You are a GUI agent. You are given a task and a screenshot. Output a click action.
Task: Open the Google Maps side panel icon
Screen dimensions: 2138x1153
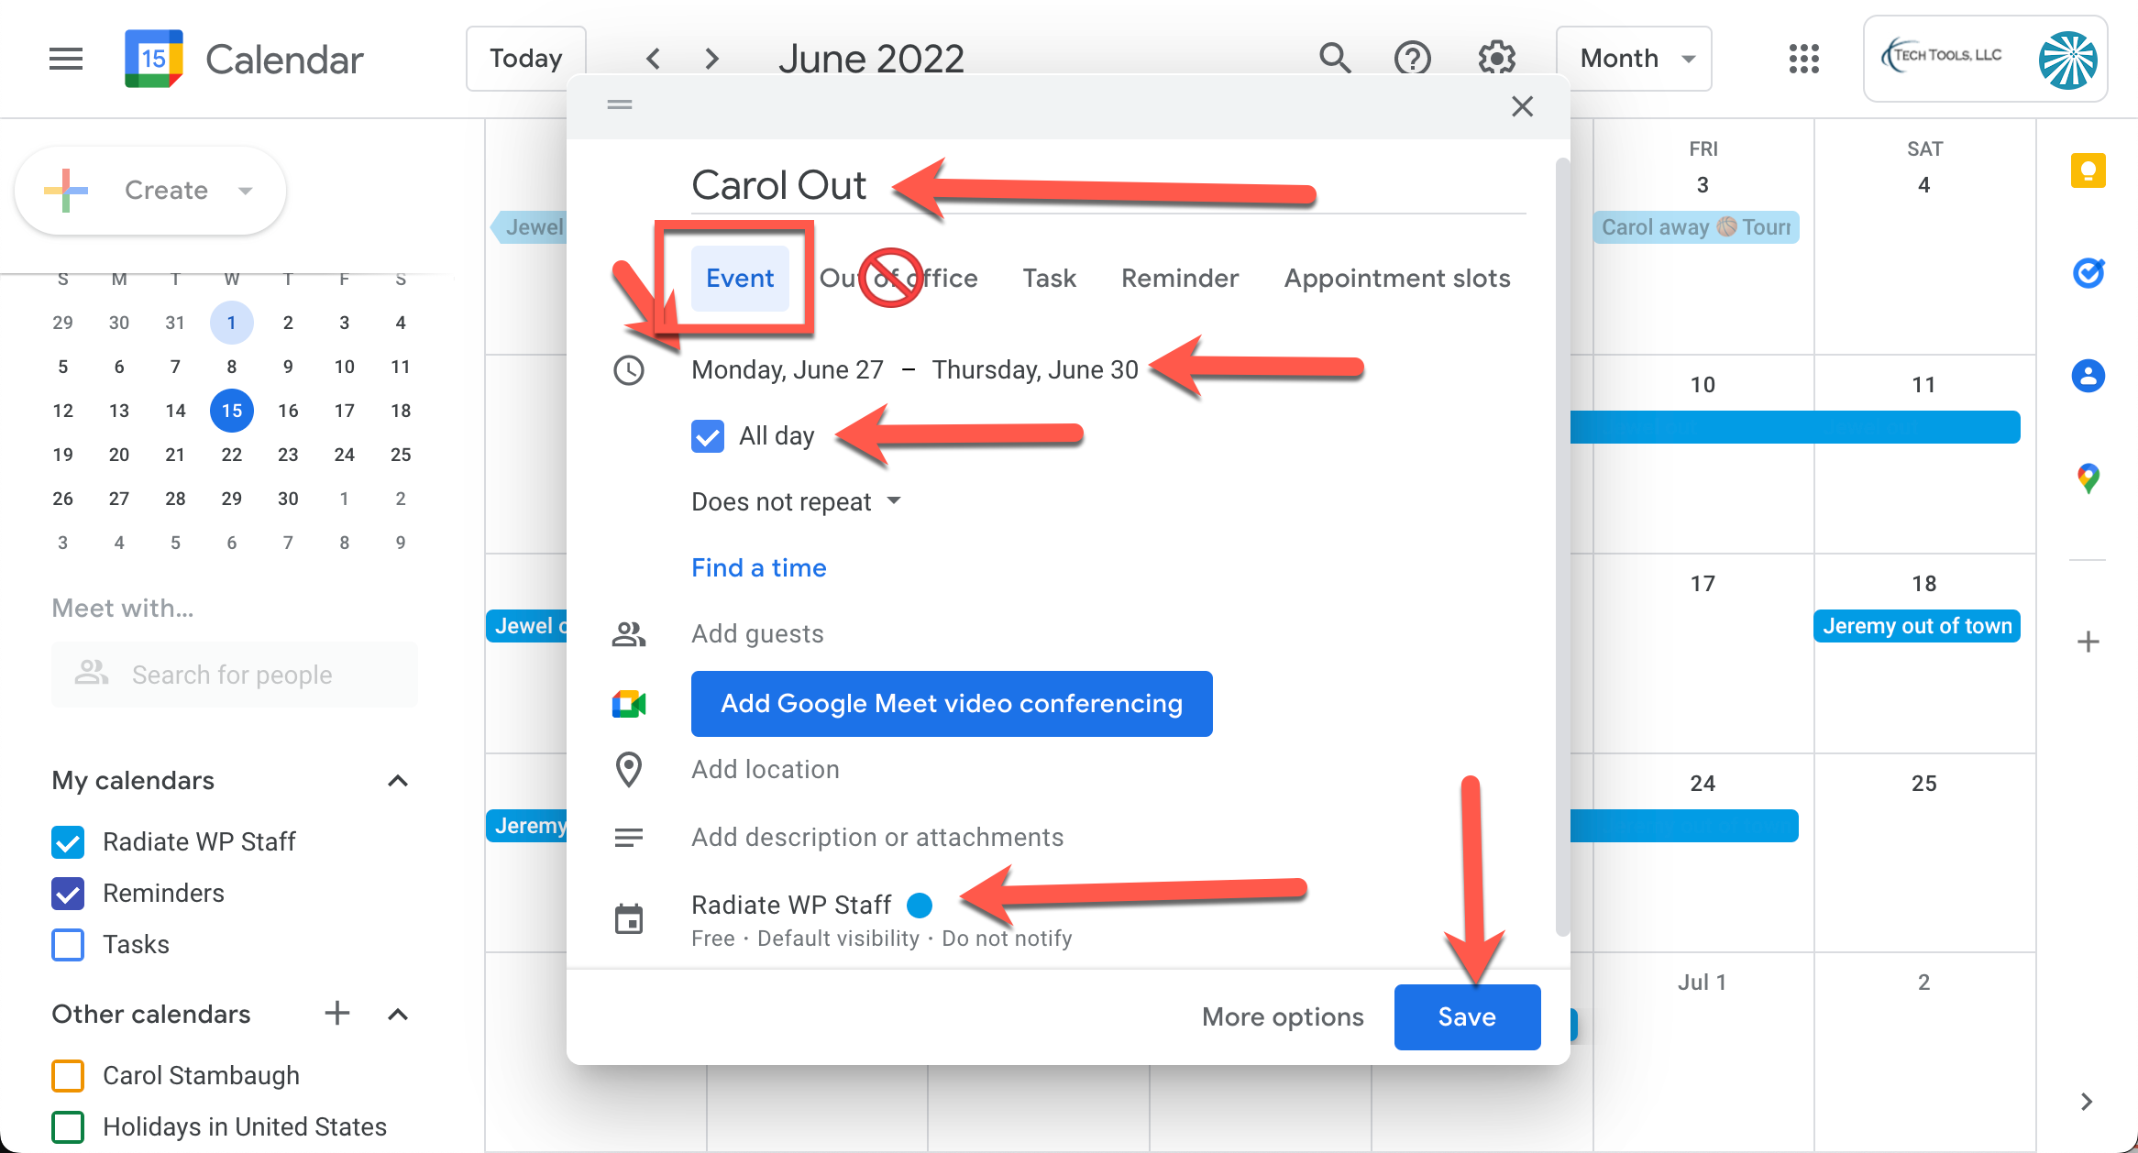click(2088, 478)
